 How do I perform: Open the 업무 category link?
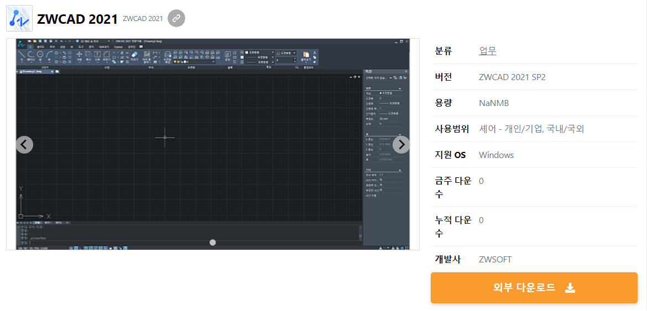pyautogui.click(x=488, y=51)
